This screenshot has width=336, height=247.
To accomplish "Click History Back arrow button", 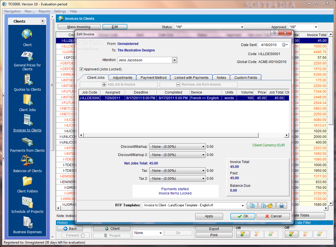I will (70, 229).
